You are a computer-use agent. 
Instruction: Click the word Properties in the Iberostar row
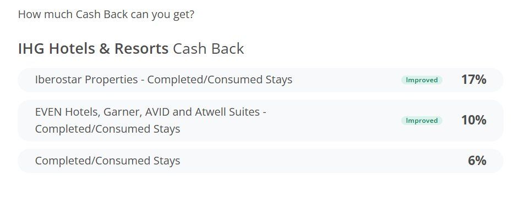click(x=112, y=79)
